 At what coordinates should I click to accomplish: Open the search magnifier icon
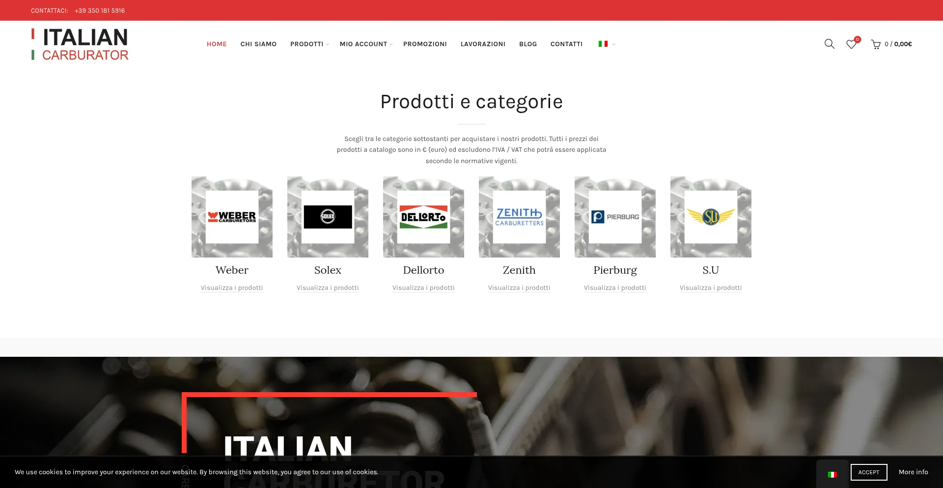(x=829, y=44)
